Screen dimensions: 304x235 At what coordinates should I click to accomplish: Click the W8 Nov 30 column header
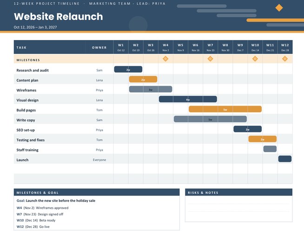point(225,47)
